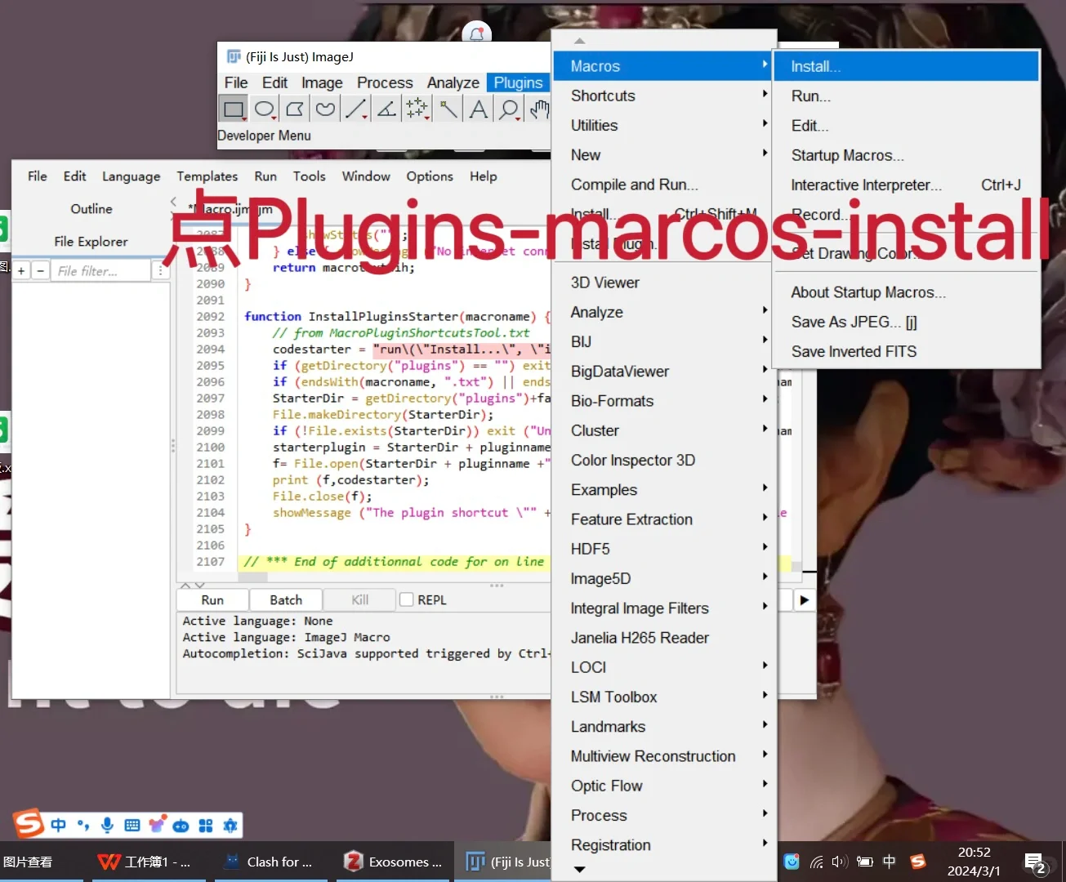Expand the Feature Extraction submenu

(662, 519)
